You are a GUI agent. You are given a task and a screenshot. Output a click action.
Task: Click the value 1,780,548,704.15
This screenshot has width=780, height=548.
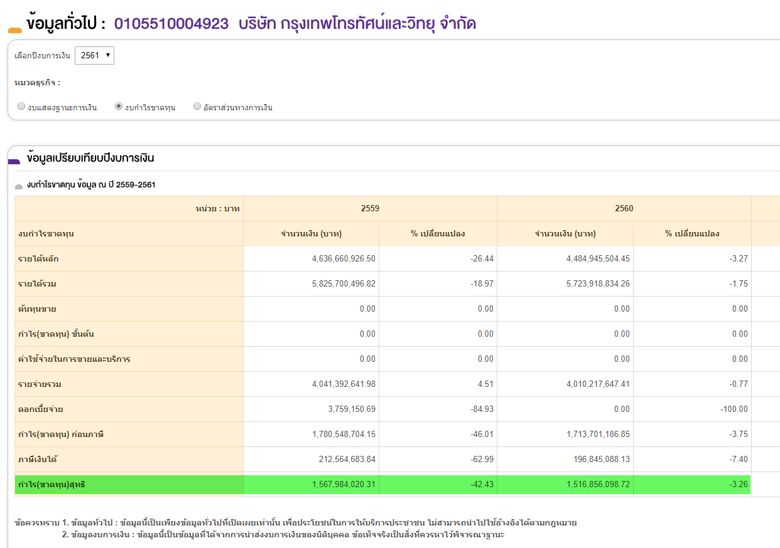click(344, 435)
